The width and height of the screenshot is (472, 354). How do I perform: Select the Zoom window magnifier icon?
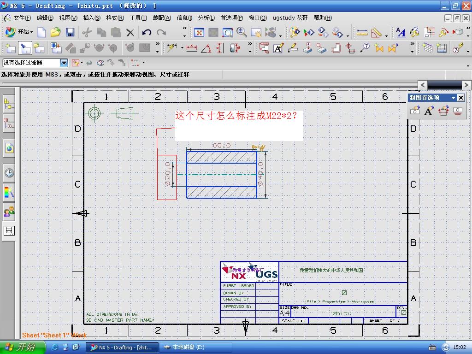(228, 32)
